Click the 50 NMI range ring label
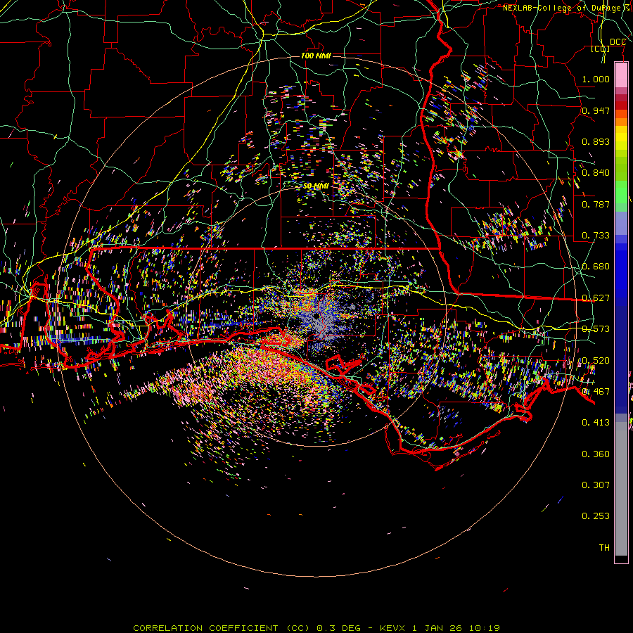633x633 pixels. click(x=316, y=186)
